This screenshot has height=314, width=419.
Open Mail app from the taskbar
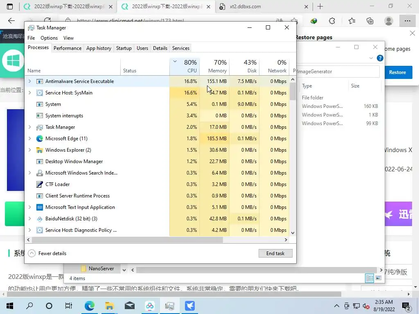[x=130, y=306]
